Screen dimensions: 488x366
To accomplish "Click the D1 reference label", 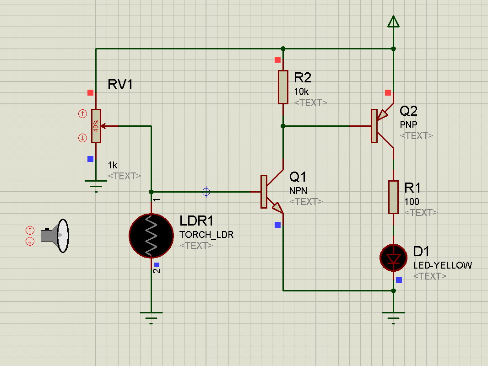I will click(421, 251).
